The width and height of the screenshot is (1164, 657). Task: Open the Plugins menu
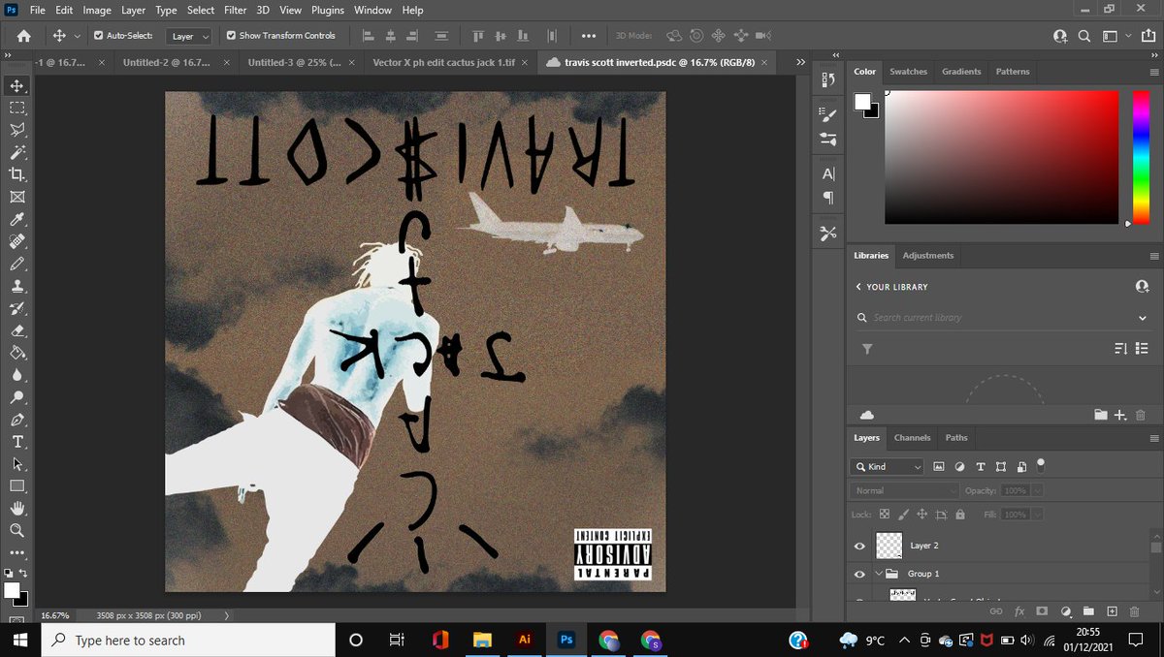point(328,10)
